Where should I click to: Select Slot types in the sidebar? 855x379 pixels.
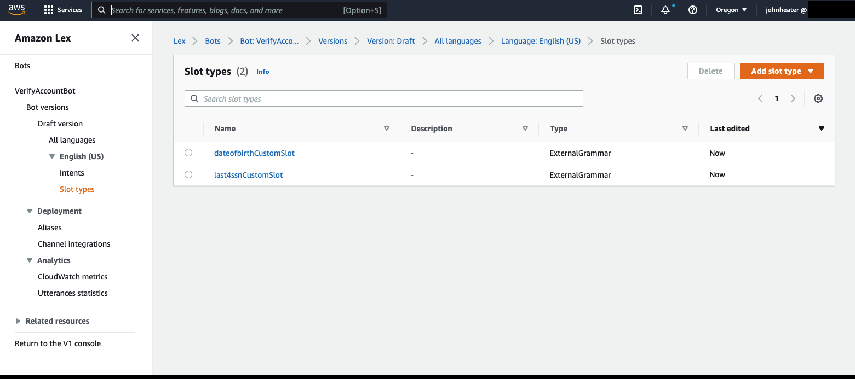(x=77, y=189)
